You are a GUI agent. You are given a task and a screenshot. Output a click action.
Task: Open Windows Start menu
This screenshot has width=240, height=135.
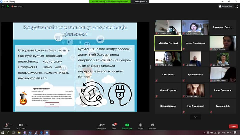[x=3, y=133]
